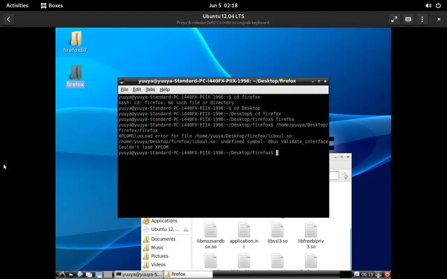Toggle fullscreen mode in Boxes header
This screenshot has width=447, height=279.
tap(394, 19)
